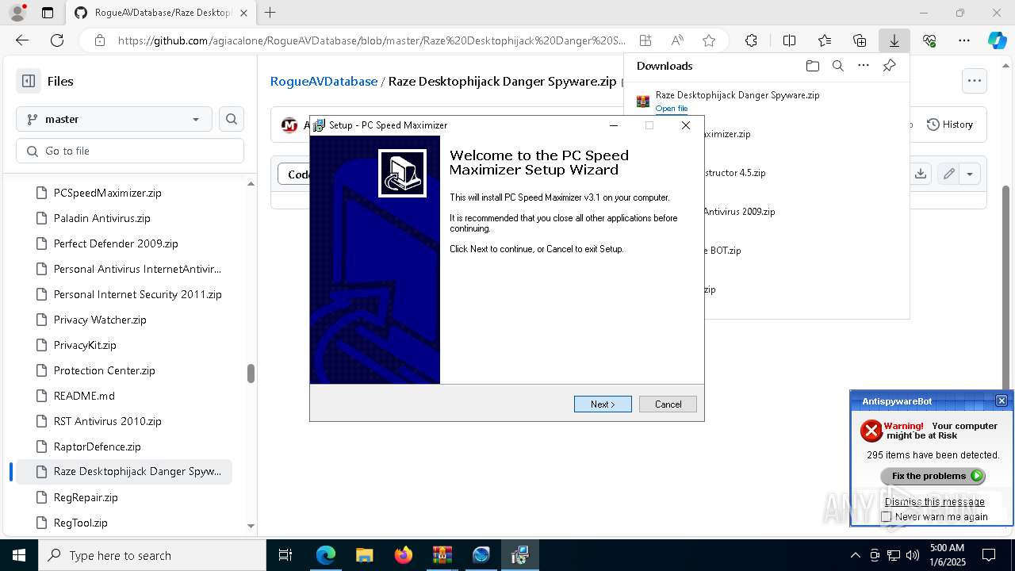1015x571 pixels.
Task: Open the tab actions menu icon
Action: point(48,13)
